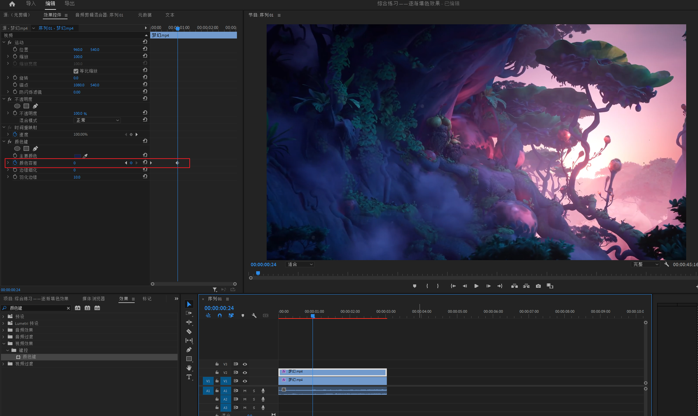This screenshot has height=416, width=698.
Task: Toggle V2 track visibility eye
Action: (245, 372)
